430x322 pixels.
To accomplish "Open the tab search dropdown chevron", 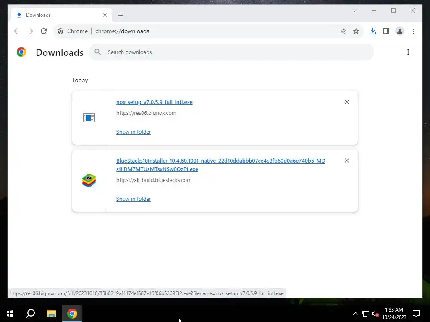I will tap(354, 10).
